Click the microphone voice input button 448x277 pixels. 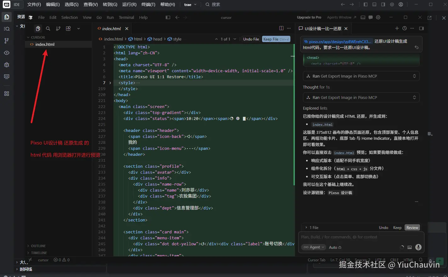pyautogui.click(x=418, y=247)
